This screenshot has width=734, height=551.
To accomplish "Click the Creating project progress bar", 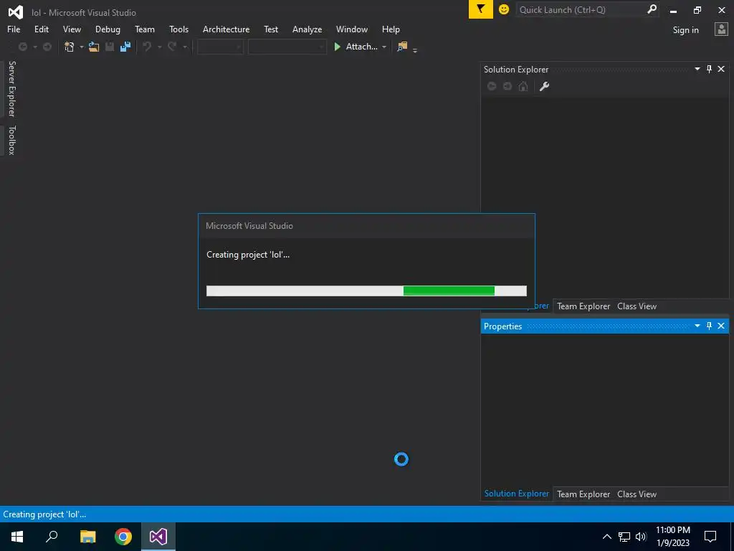I will [366, 291].
